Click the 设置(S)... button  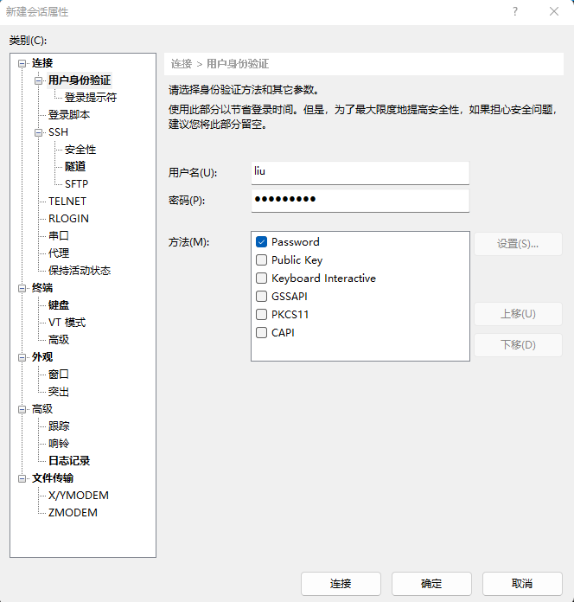point(518,244)
